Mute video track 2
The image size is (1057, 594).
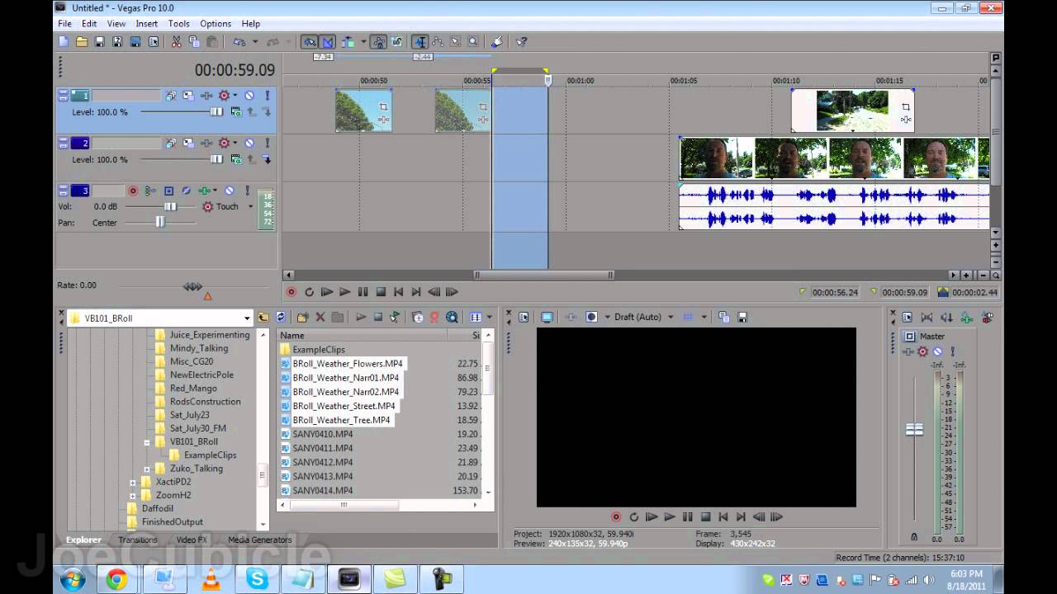point(249,144)
